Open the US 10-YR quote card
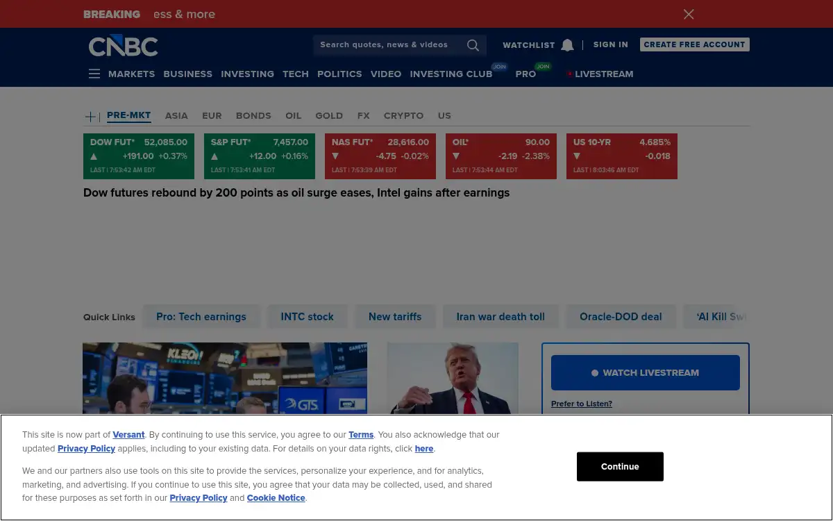 pos(622,156)
